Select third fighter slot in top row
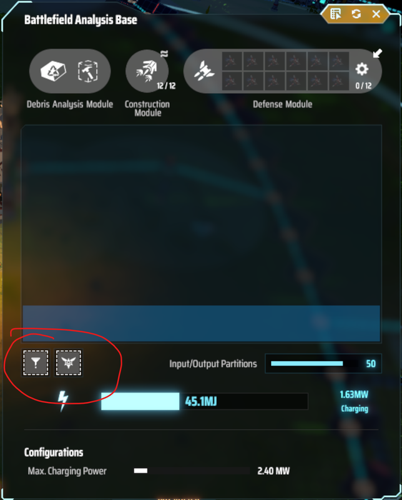The image size is (402, 500). tap(275, 61)
